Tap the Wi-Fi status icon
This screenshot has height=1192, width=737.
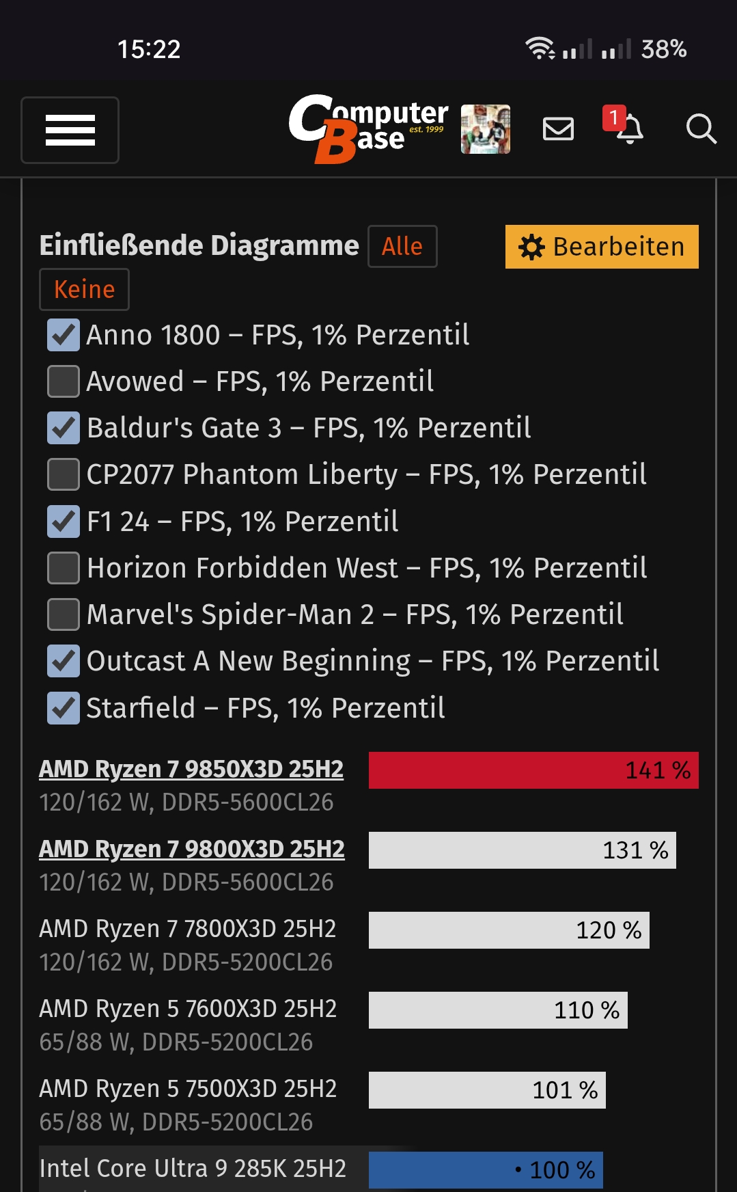click(x=540, y=48)
